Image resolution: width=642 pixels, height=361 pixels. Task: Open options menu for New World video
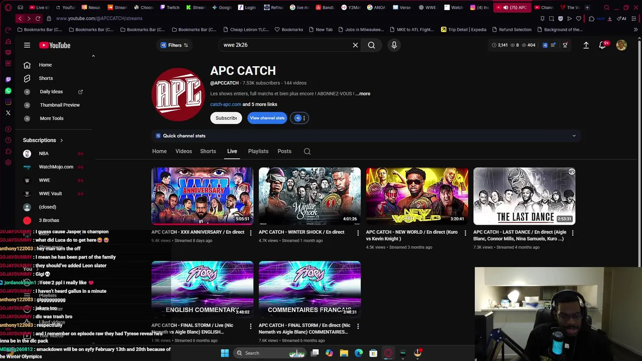point(465,233)
